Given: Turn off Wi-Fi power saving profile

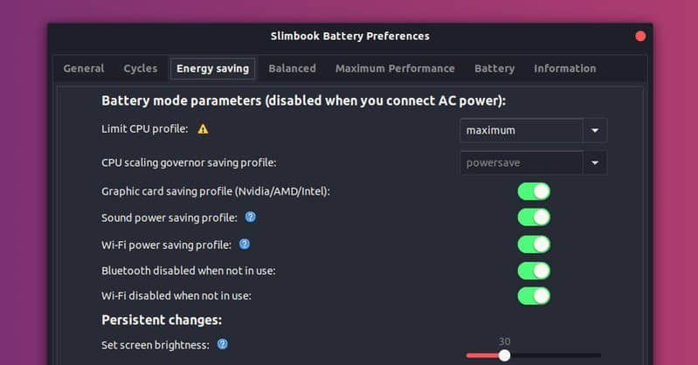Looking at the screenshot, I should [x=534, y=244].
